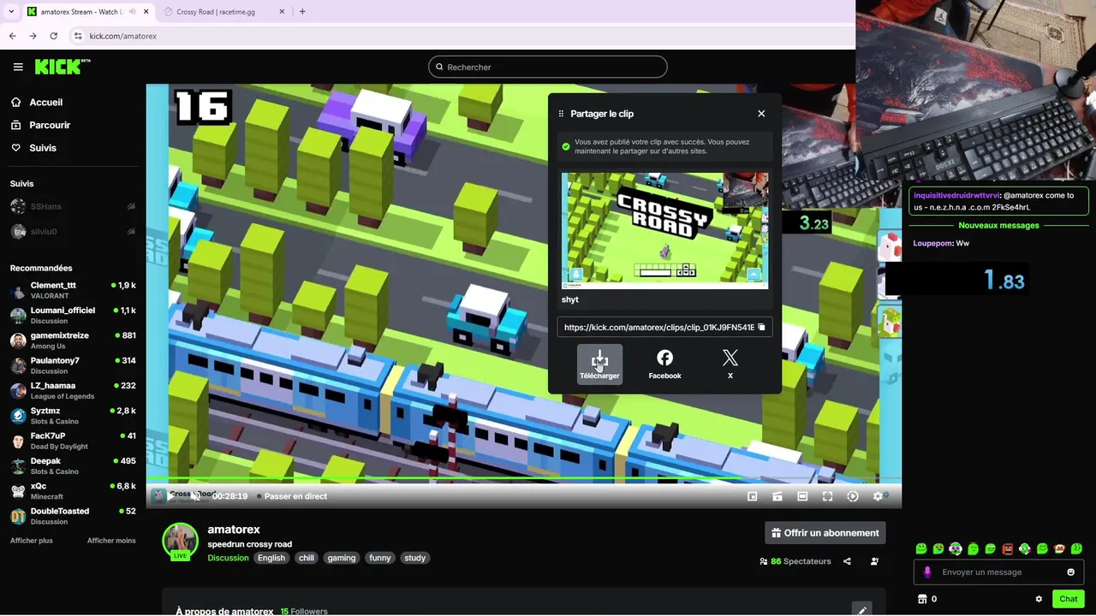Screen dimensions: 1096x616
Task: Click the stream share icon beside Spectateurs
Action: pos(847,561)
